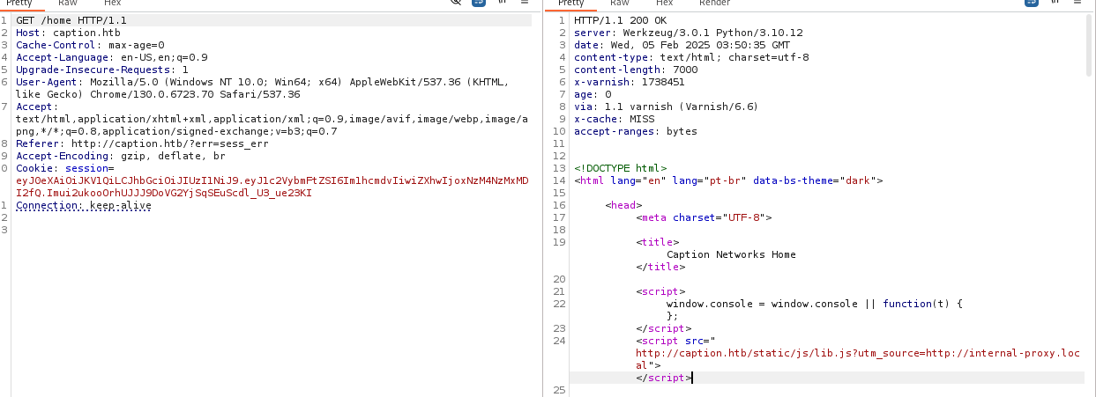
Task: Show non-printable characters in response editor
Action: tap(1055, 3)
